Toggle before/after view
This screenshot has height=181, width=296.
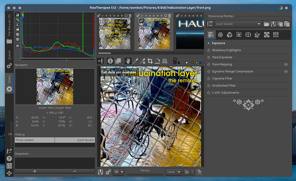tap(118, 61)
